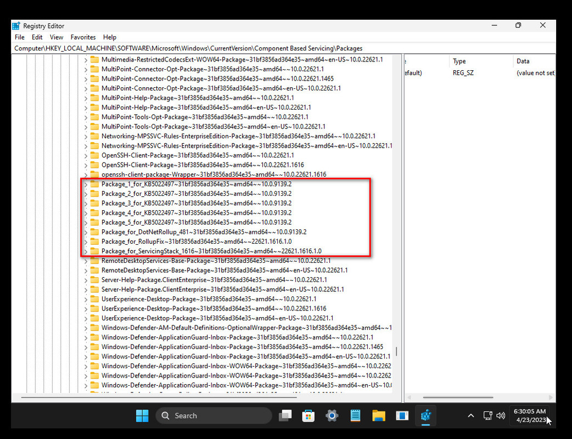Expand the Package_2_for_KB5022497 key
Screen dimensions: 572x439
click(x=86, y=194)
